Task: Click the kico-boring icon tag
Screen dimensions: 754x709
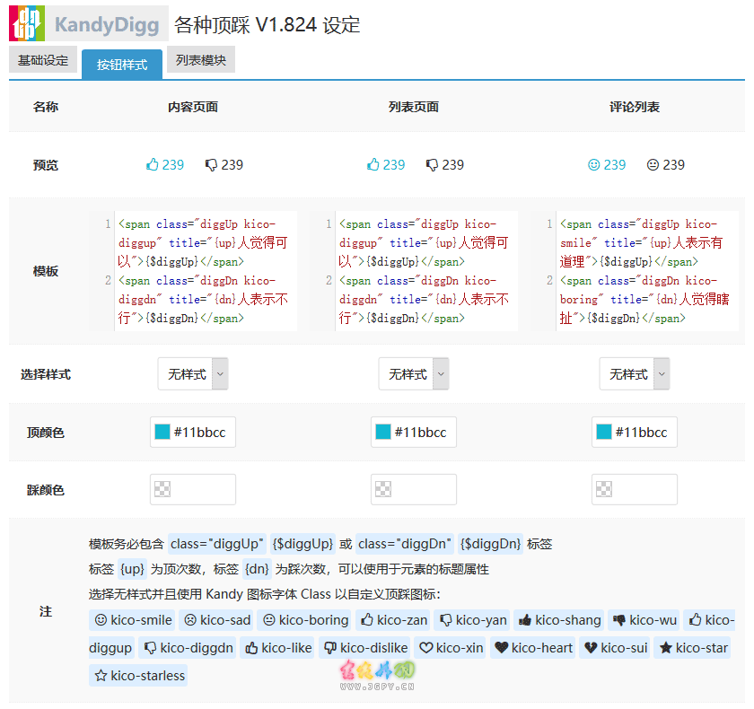Action: pos(305,620)
